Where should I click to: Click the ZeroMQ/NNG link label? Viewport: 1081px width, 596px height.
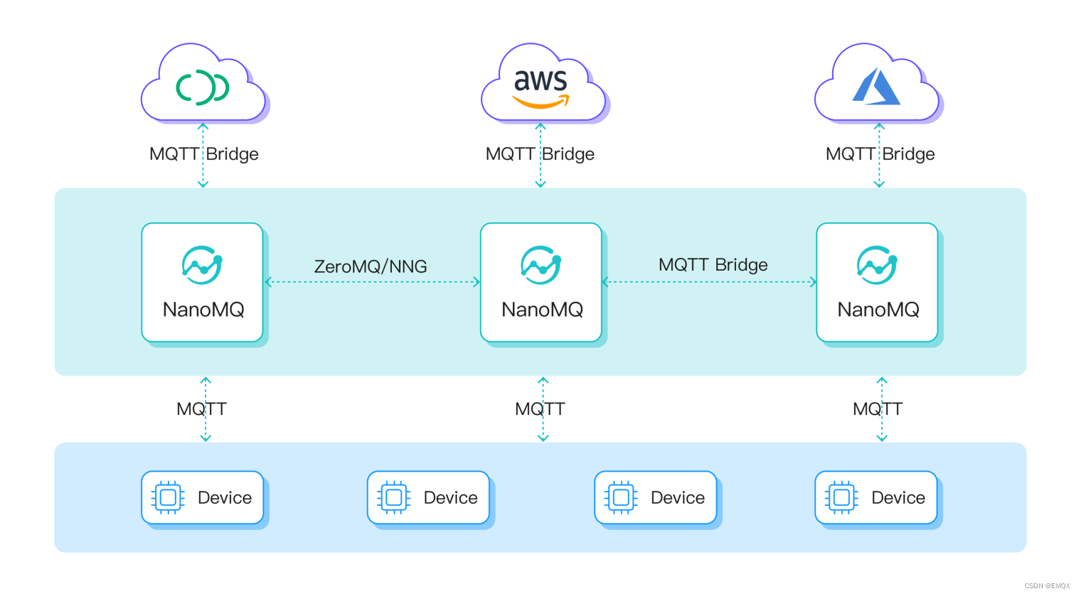point(371,266)
